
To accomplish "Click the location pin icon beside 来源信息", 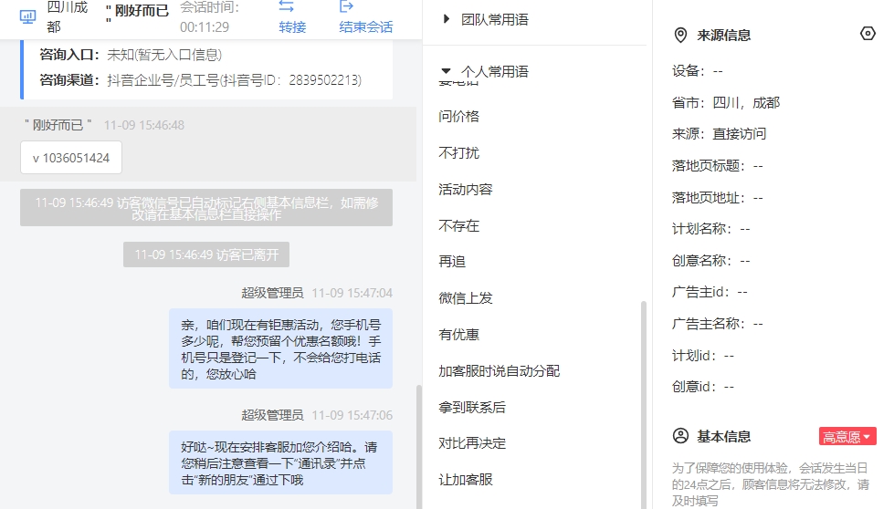I will tap(680, 36).
